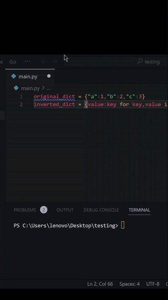The image size is (168, 300).
Task: Click the PS C:\Users\lenovo\Desktop\testing prompt text
Action: coord(66,225)
